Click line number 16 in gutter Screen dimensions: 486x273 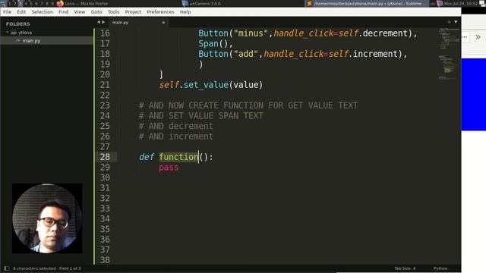105,33
